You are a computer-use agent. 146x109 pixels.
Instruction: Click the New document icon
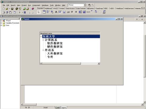(x=4, y=9)
